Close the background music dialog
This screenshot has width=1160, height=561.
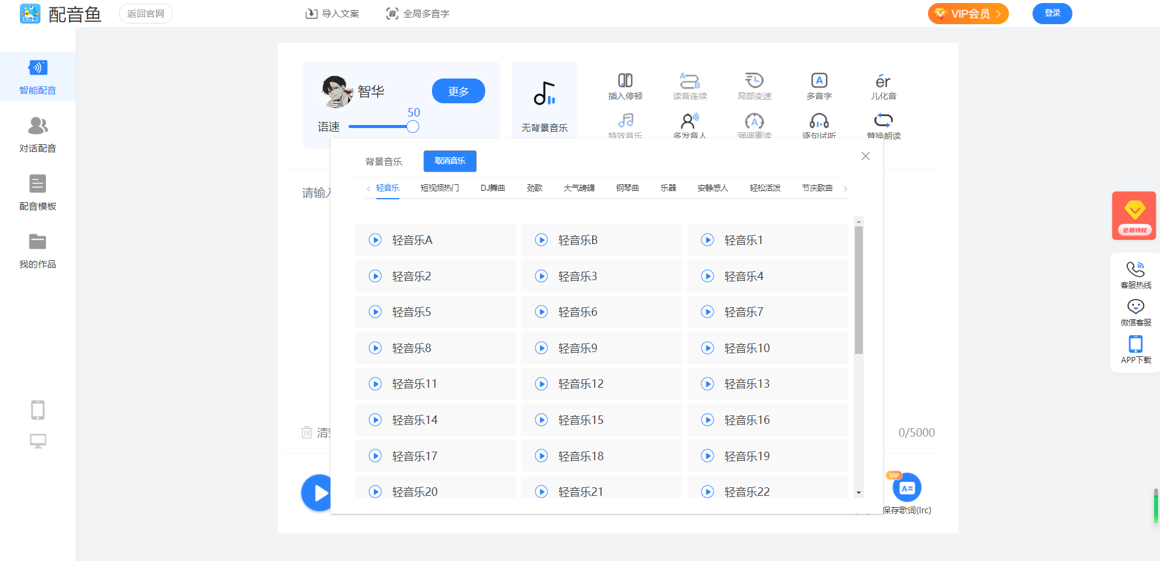[866, 156]
